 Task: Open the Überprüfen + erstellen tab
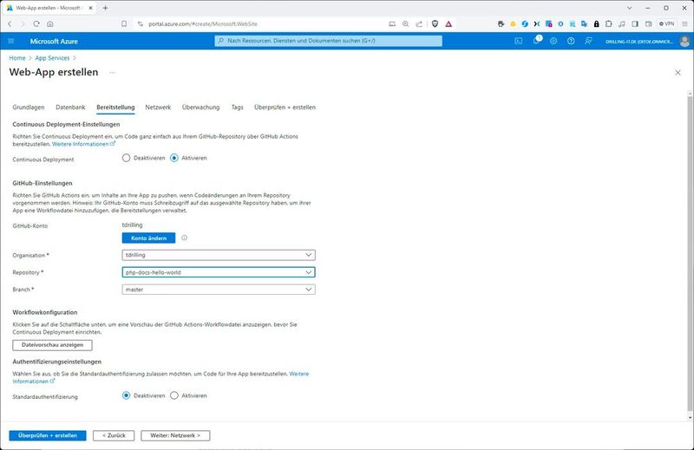[285, 107]
